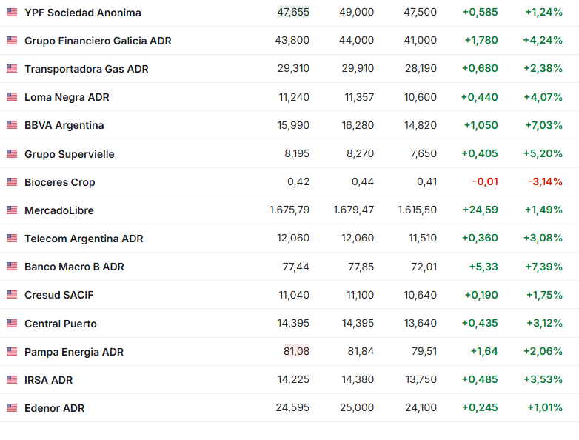Image resolution: width=579 pixels, height=440 pixels.
Task: Select Loma Negra percent +4,07%
Action: tap(543, 97)
